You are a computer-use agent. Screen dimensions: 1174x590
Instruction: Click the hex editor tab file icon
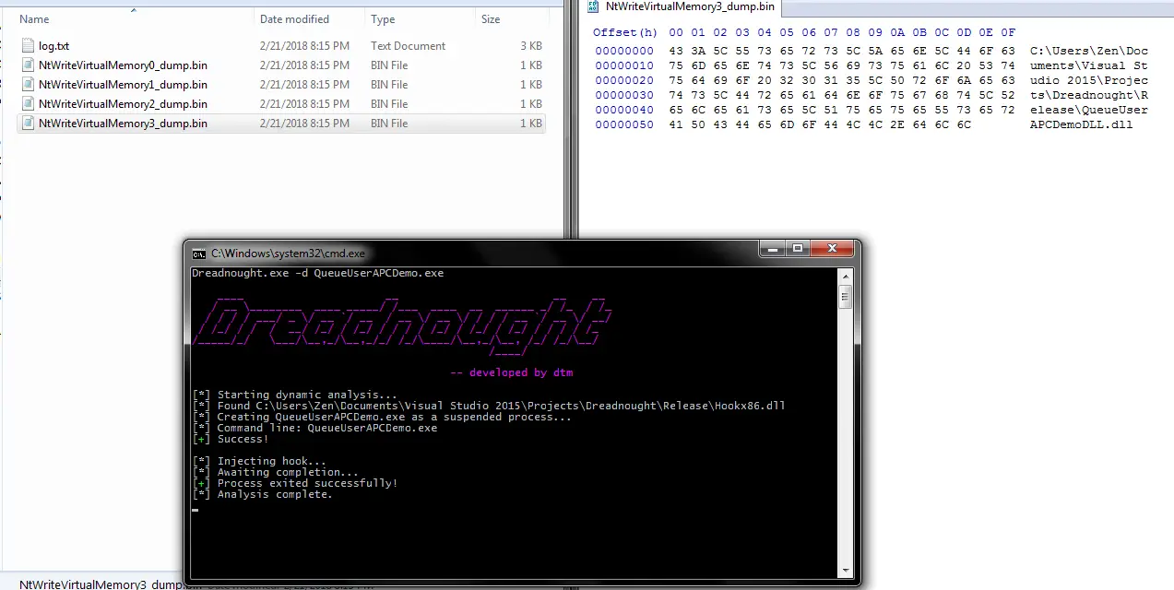click(x=593, y=6)
